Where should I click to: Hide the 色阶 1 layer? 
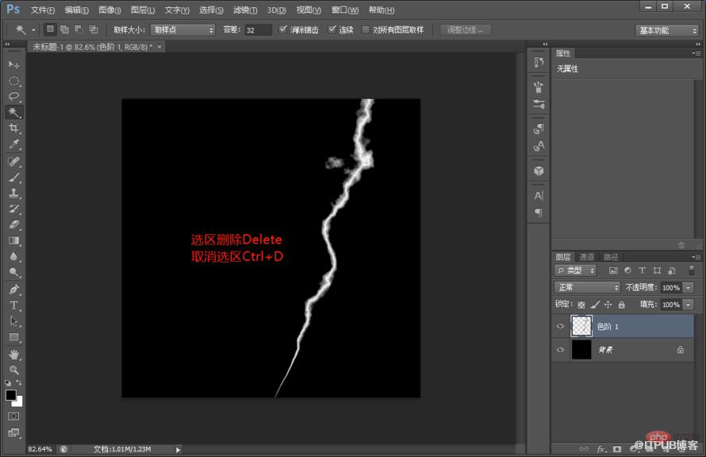[x=561, y=326]
